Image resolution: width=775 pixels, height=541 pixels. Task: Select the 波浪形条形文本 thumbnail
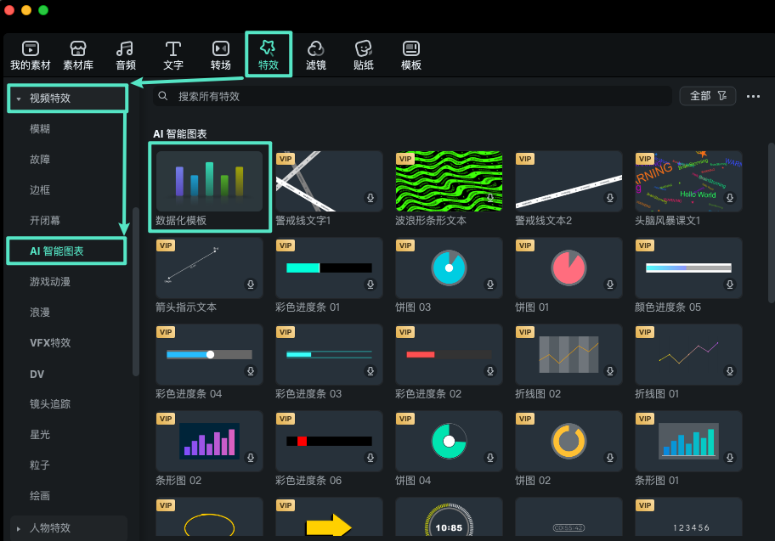[449, 181]
